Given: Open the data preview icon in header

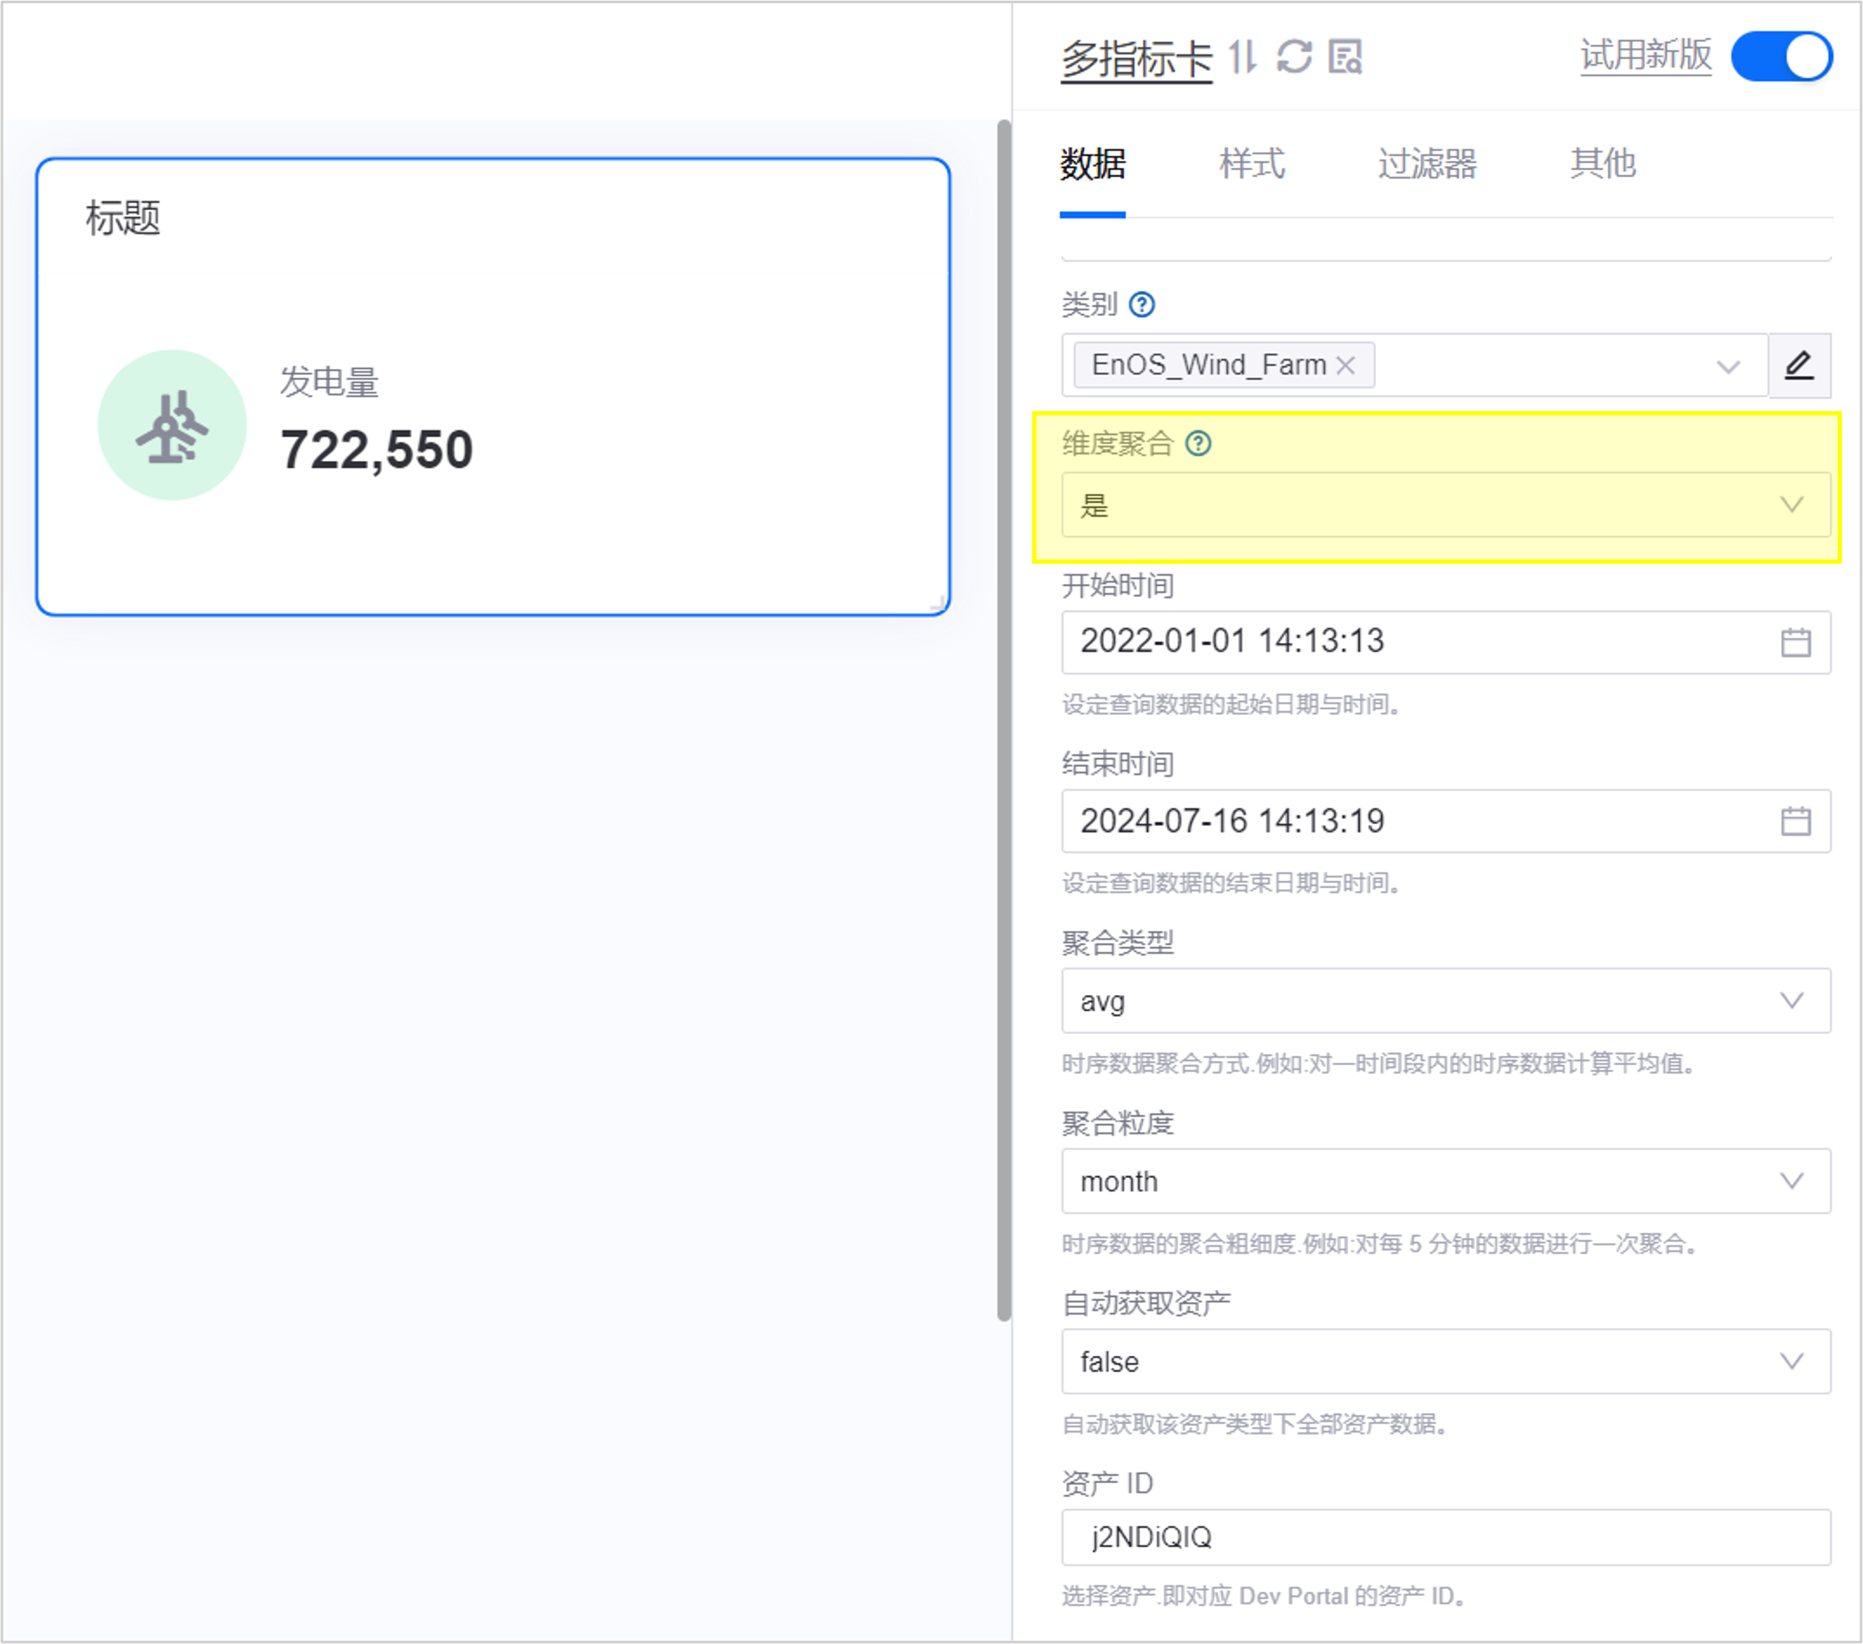Looking at the screenshot, I should [1346, 56].
